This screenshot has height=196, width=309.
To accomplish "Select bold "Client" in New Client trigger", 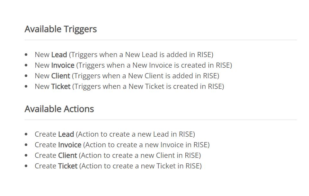I will point(60,76).
